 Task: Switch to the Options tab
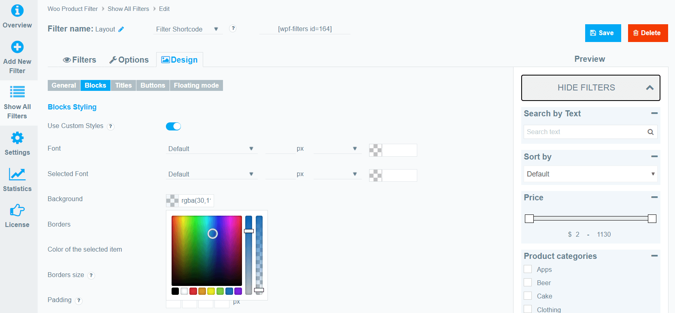click(129, 60)
